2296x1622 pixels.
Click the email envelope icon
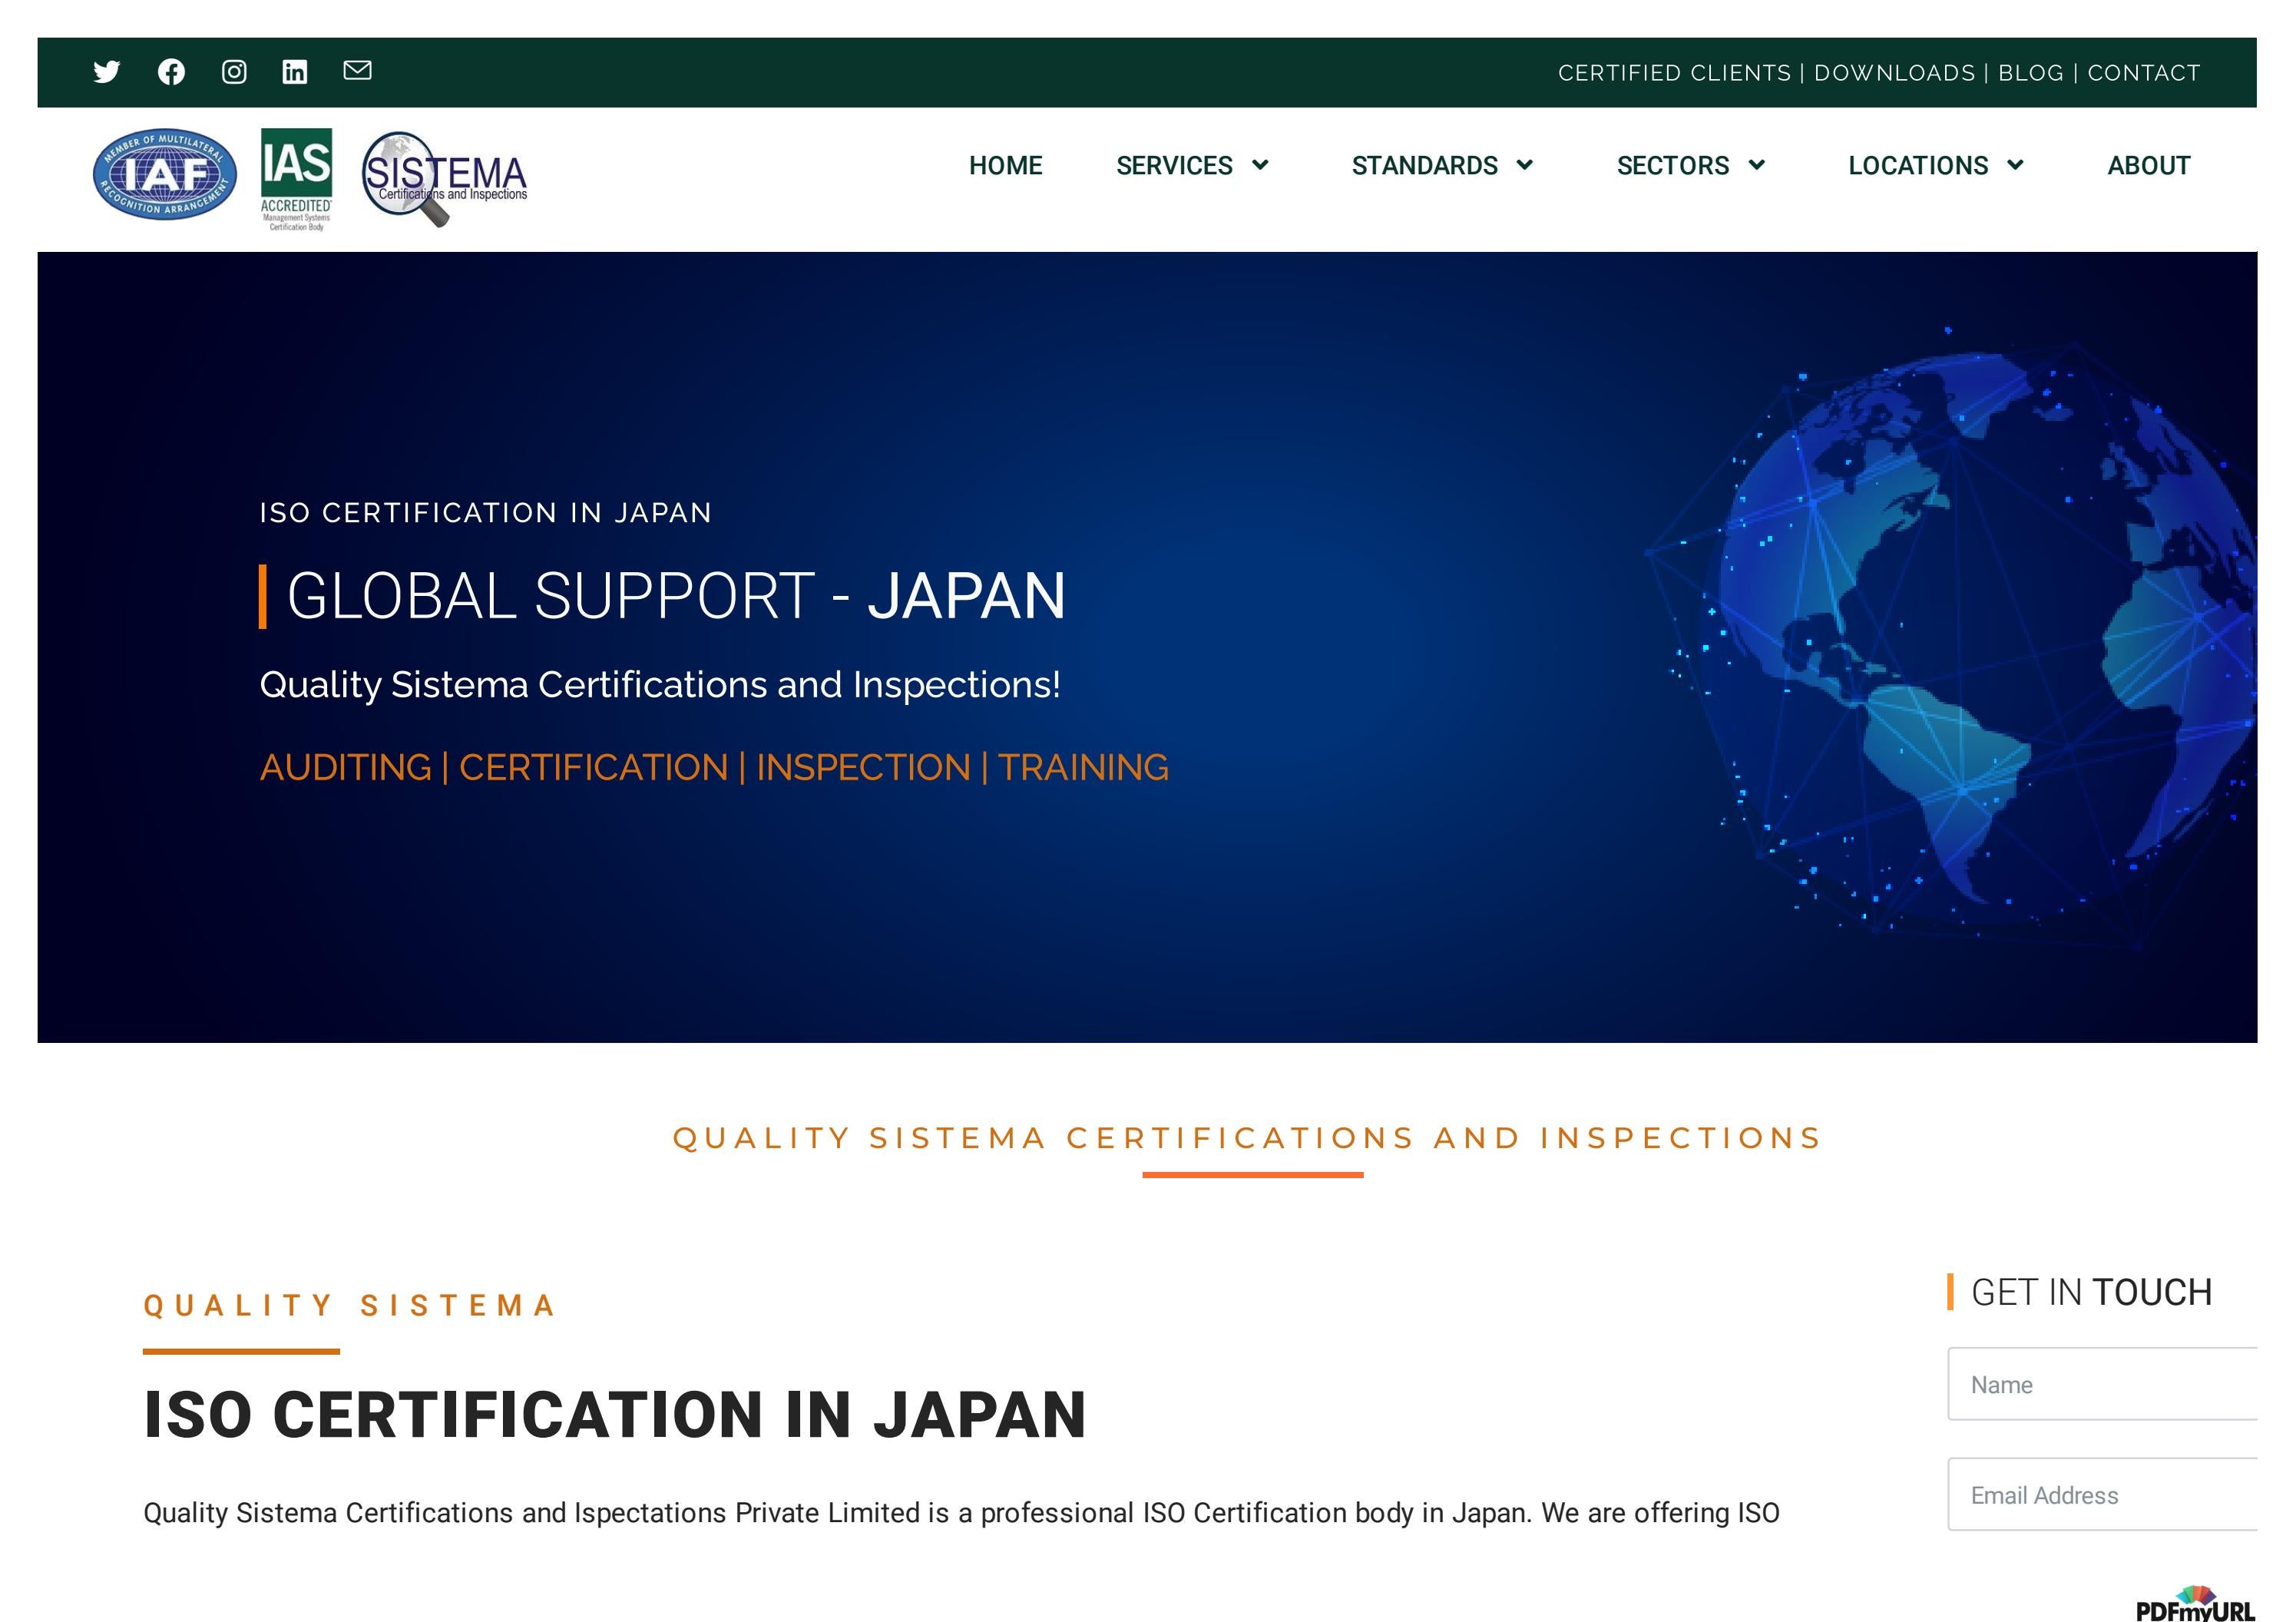click(x=357, y=71)
